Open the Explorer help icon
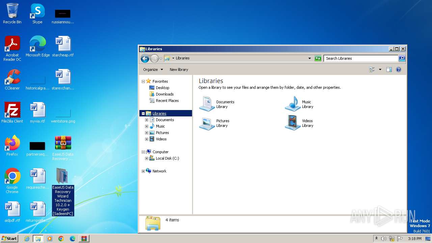This screenshot has width=432, height=243. pyautogui.click(x=399, y=70)
